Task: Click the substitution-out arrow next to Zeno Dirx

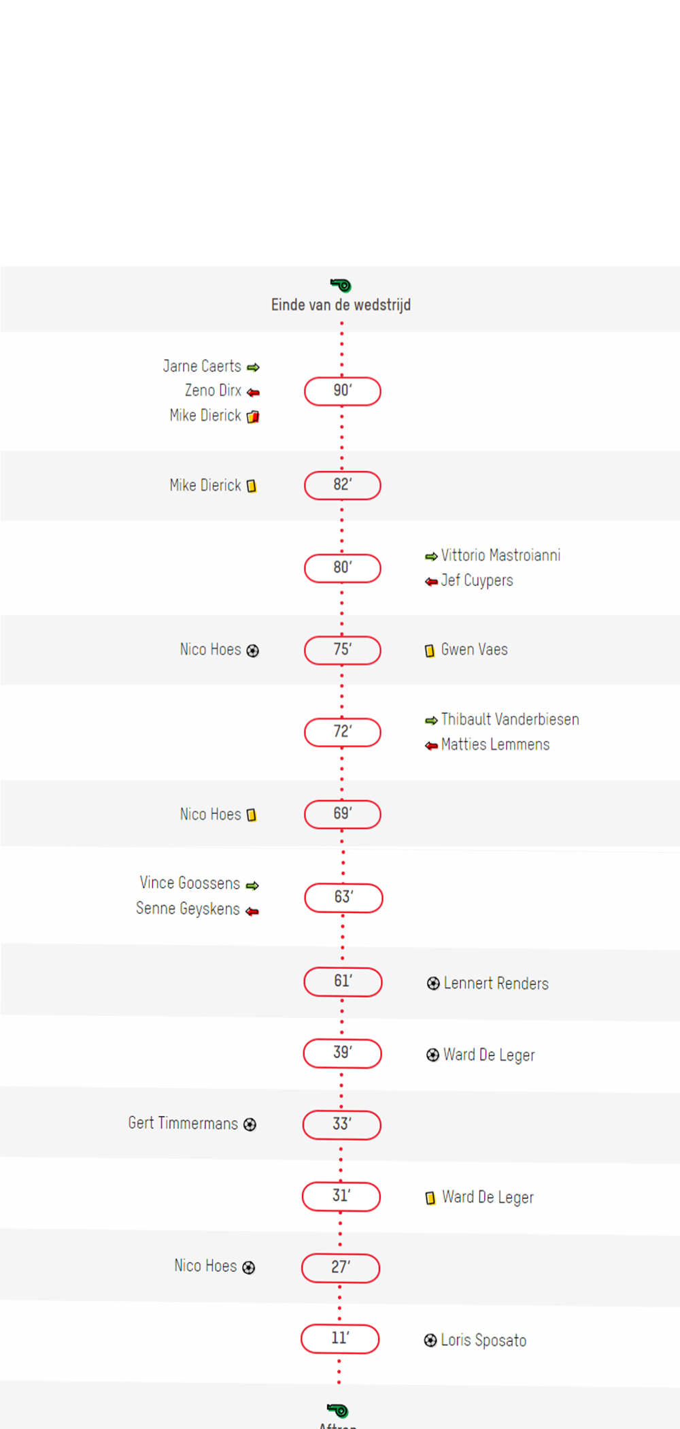Action: pyautogui.click(x=253, y=393)
